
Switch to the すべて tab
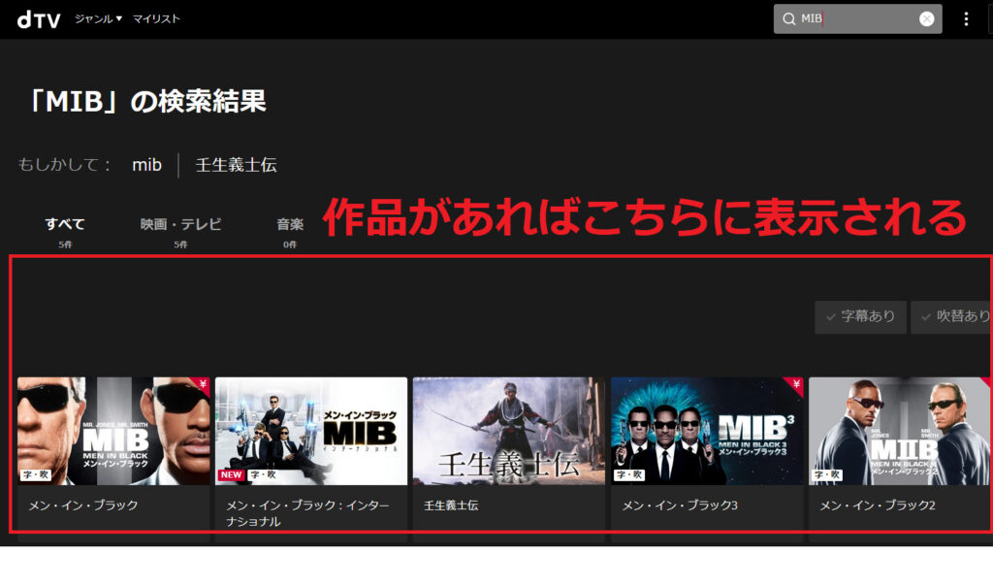point(65,231)
